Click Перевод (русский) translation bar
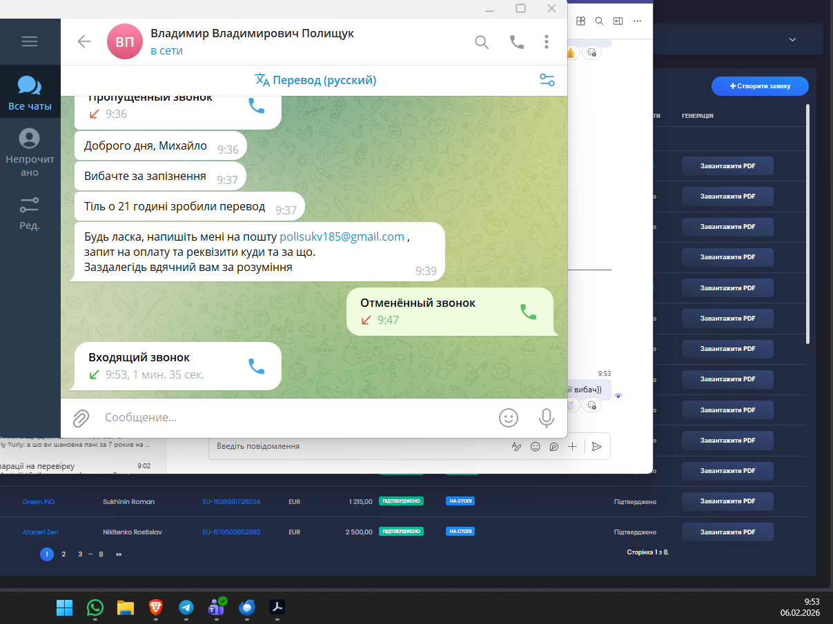The image size is (833, 624). coord(315,80)
